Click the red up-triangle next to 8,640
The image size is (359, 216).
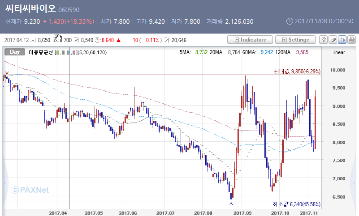(x=118, y=40)
